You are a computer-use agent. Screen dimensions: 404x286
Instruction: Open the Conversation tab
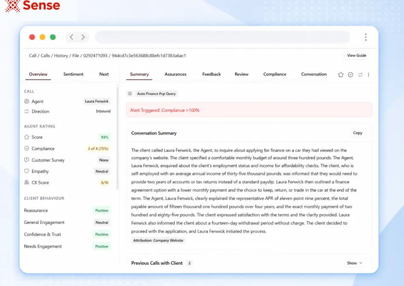[314, 74]
